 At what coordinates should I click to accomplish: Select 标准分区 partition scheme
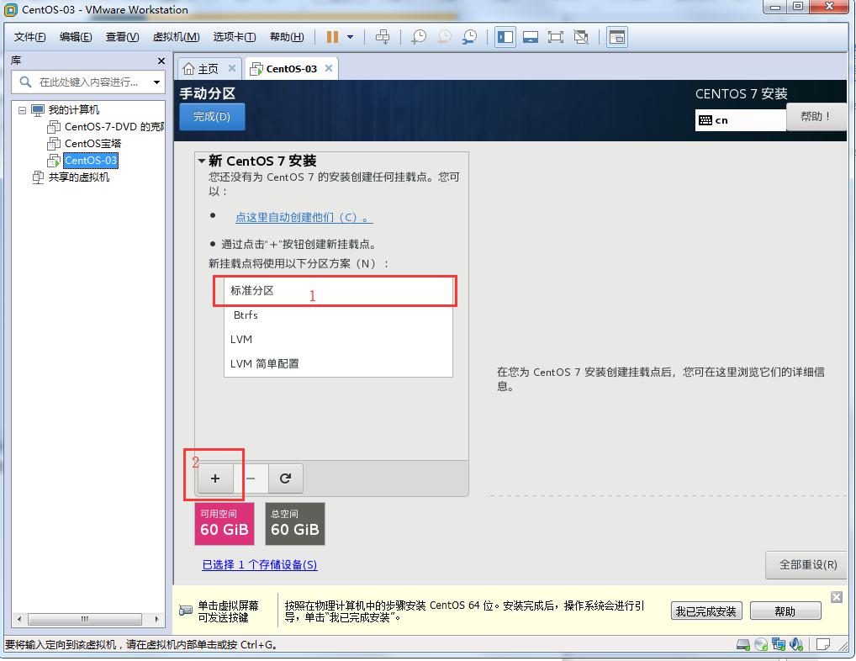pos(338,290)
